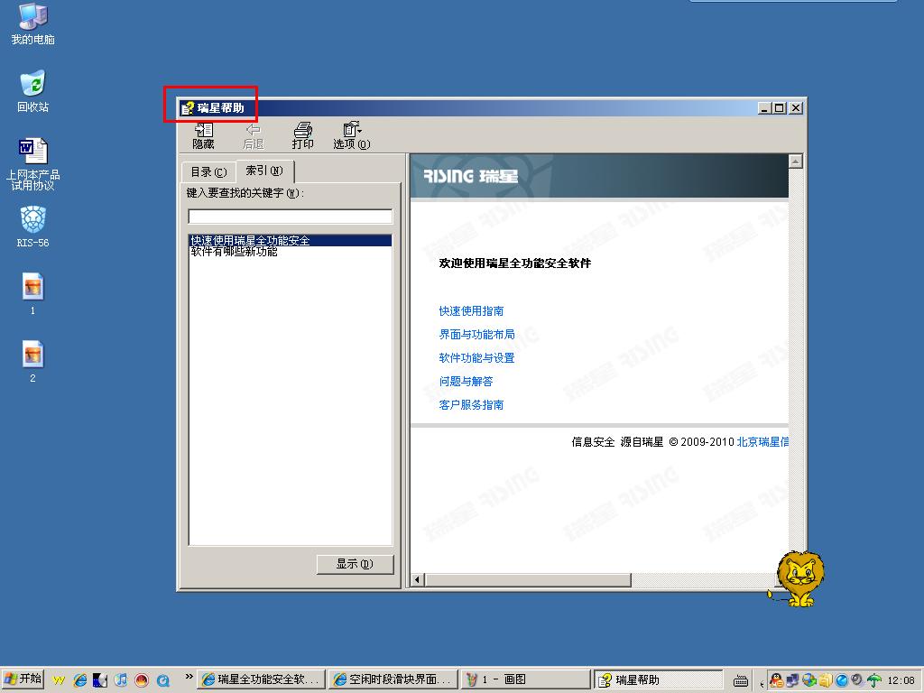
Task: Click the blue Q quick launch icon
Action: [162, 680]
